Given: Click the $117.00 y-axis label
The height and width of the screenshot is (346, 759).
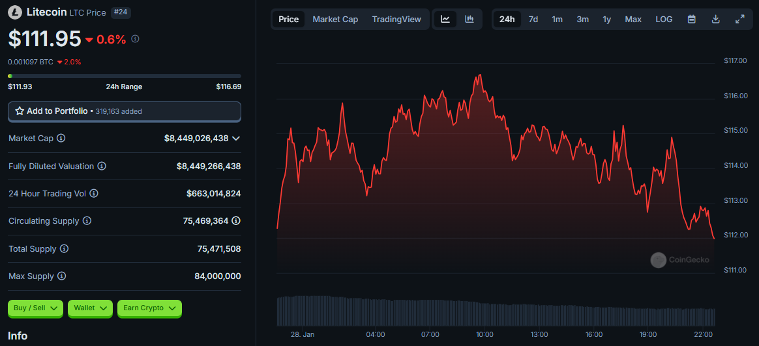Looking at the screenshot, I should tap(736, 60).
